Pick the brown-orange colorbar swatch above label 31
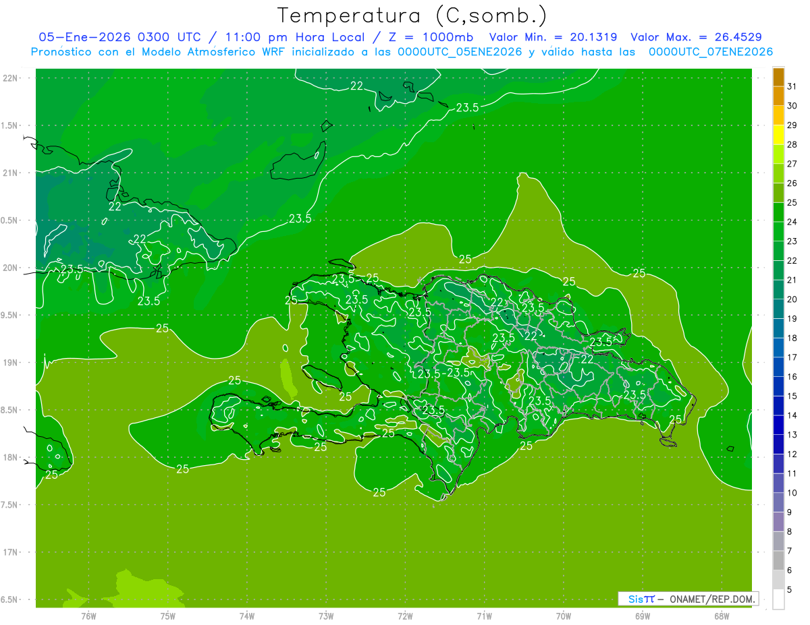 (x=778, y=77)
